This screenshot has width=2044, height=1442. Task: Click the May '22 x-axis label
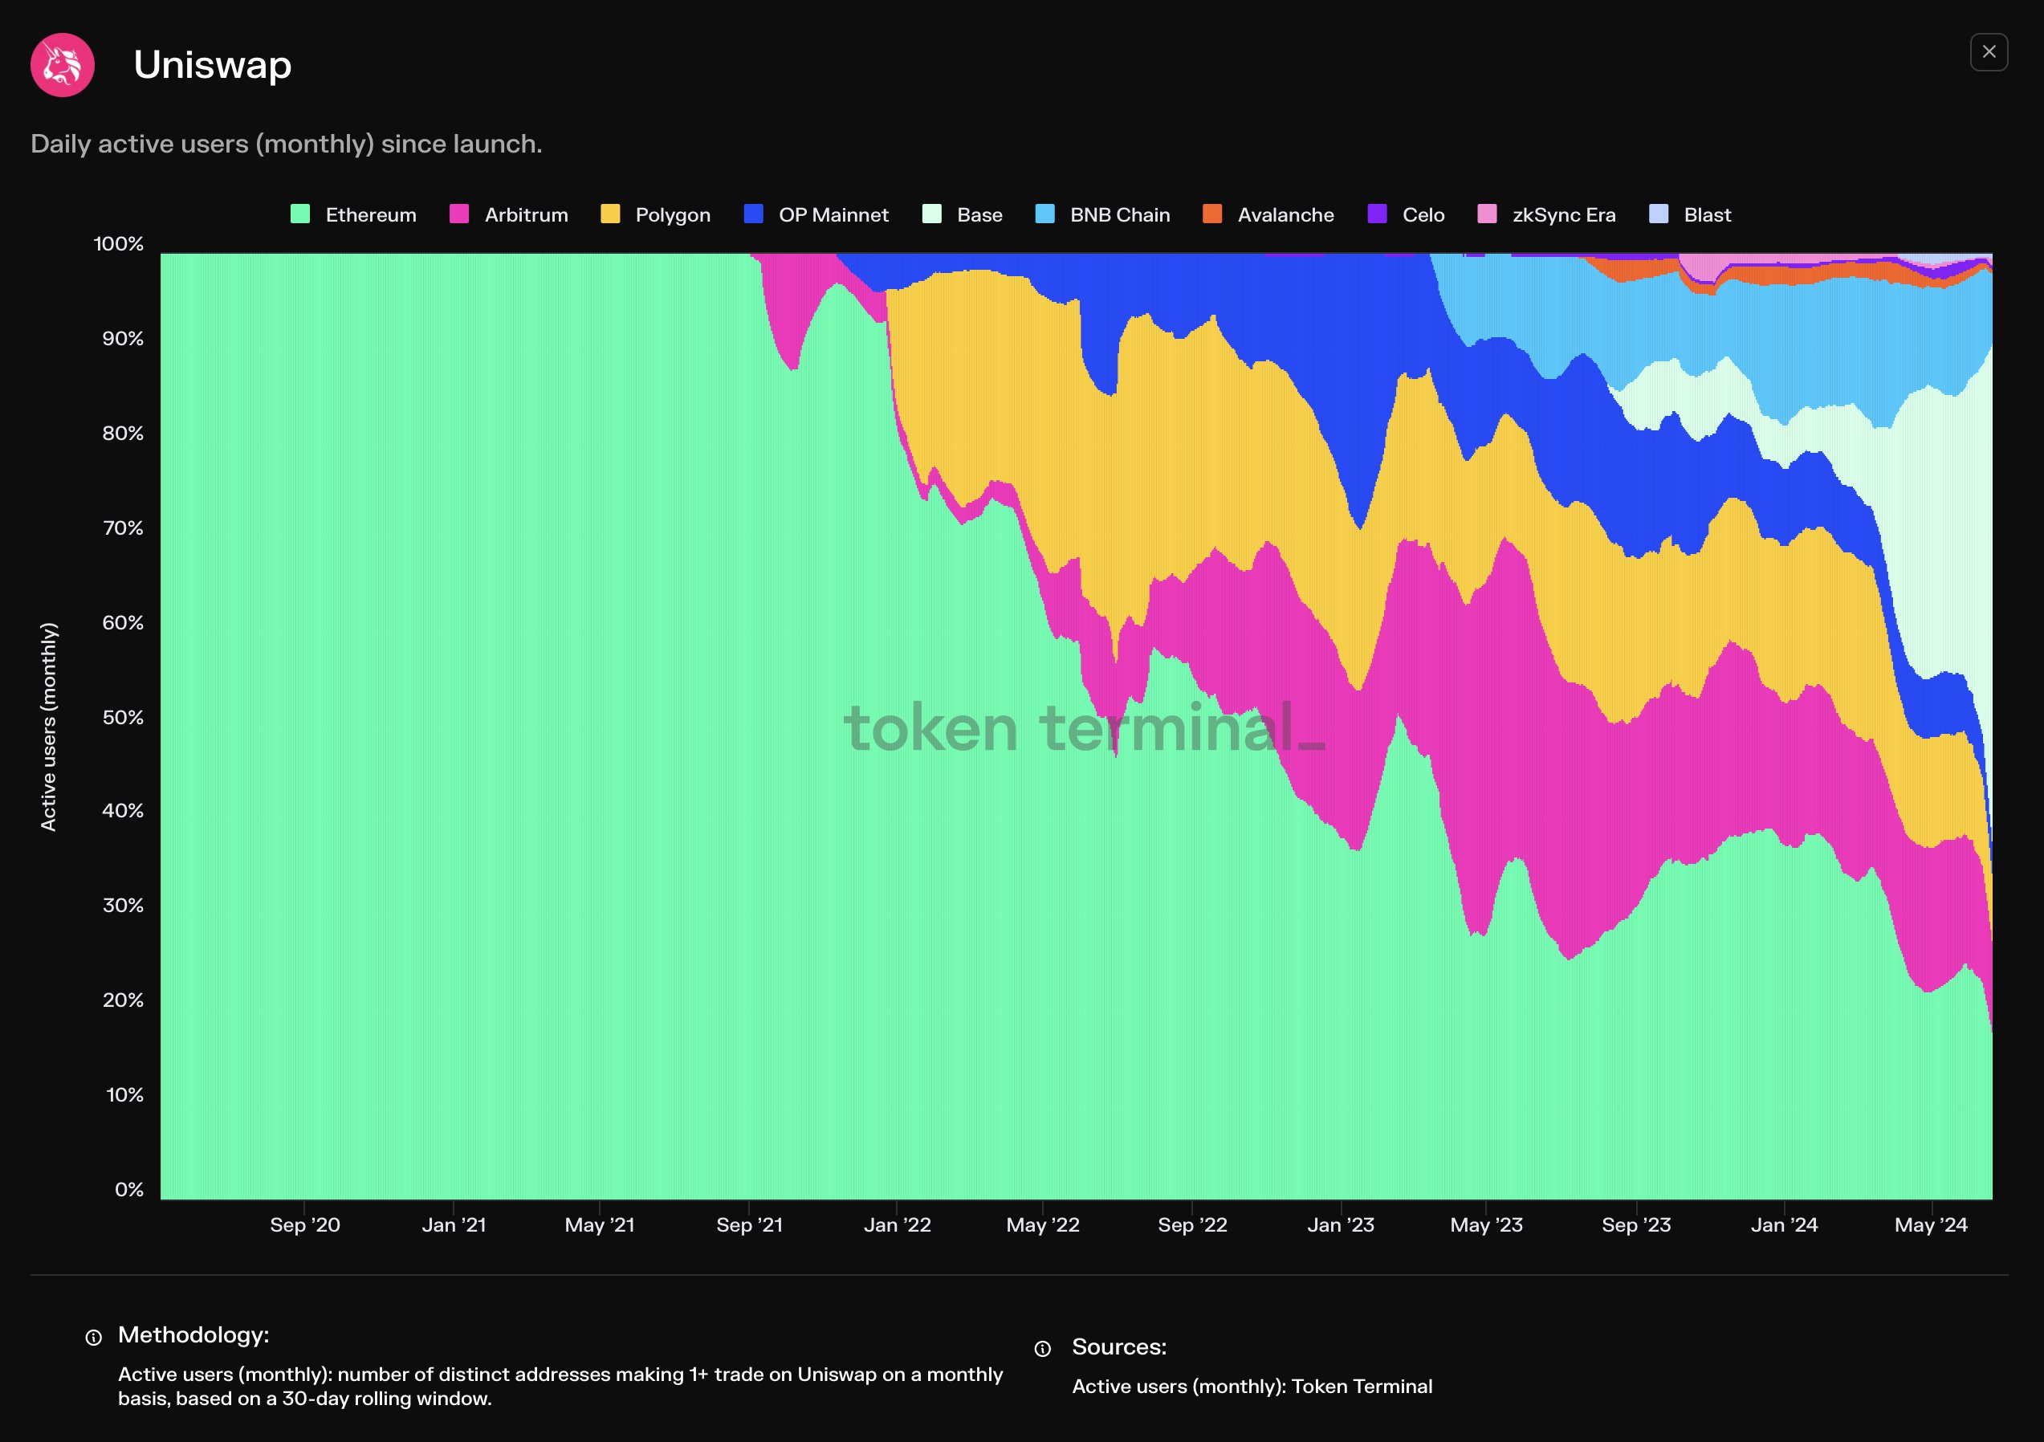tap(1043, 1226)
